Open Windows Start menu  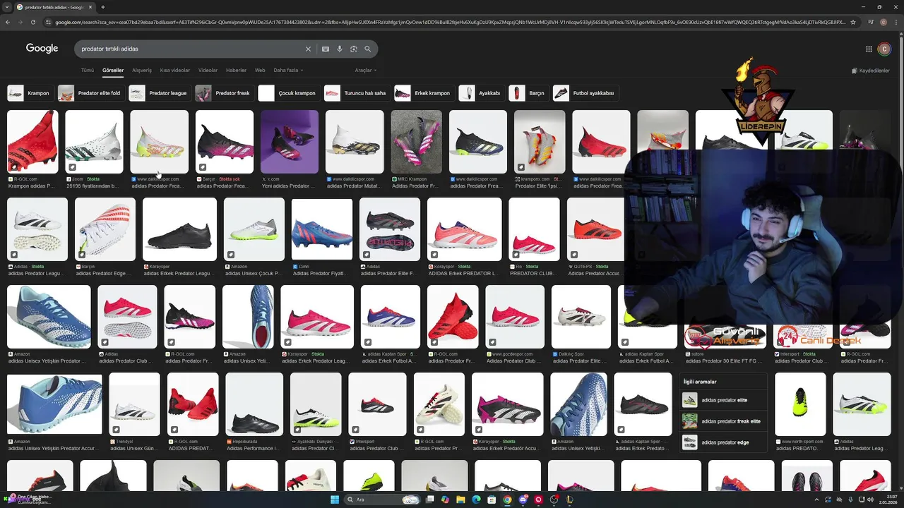(x=335, y=500)
